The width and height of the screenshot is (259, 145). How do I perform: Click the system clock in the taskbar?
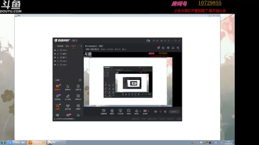pos(229,142)
